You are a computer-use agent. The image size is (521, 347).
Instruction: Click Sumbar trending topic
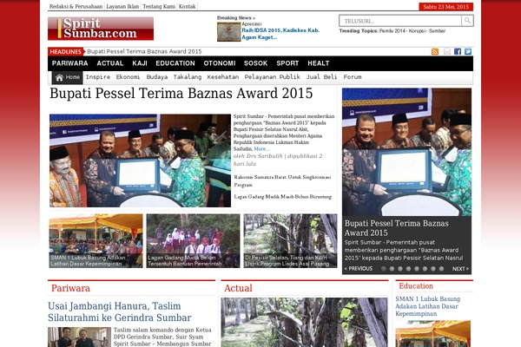(437, 31)
